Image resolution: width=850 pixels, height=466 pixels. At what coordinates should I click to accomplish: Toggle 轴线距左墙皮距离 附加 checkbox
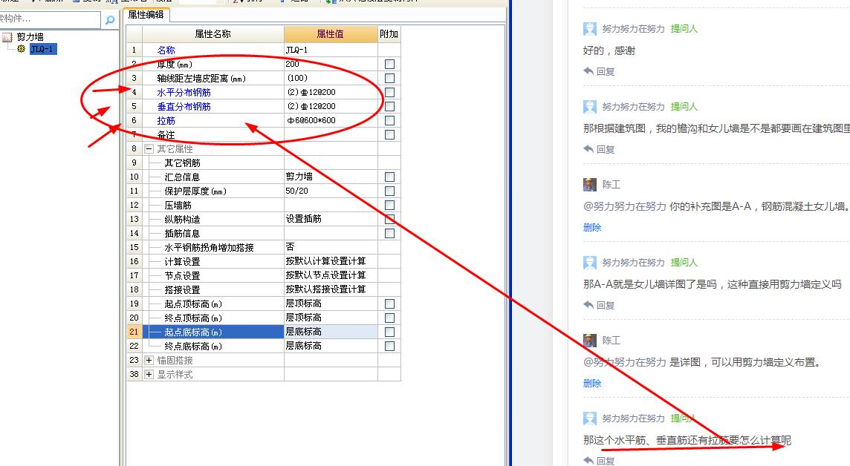click(x=389, y=78)
